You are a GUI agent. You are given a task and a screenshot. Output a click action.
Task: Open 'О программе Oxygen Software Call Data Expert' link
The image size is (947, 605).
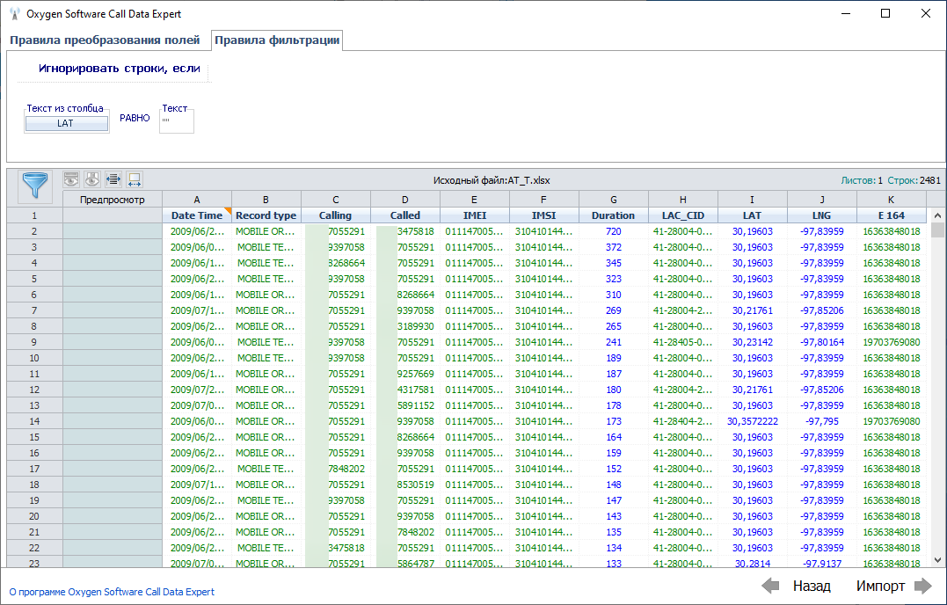click(x=112, y=592)
